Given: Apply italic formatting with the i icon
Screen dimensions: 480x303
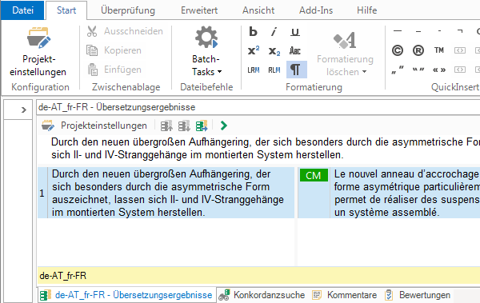Looking at the screenshot, I should [x=274, y=31].
